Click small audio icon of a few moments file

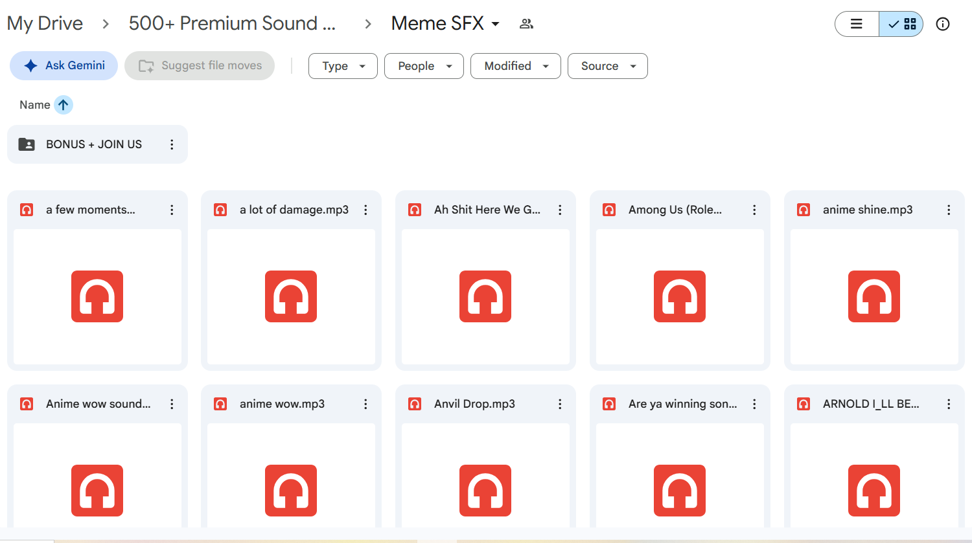click(x=27, y=210)
